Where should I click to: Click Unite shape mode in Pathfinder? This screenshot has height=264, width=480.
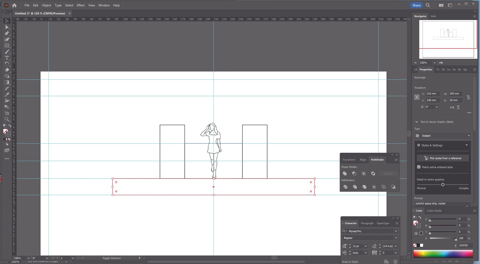point(345,173)
